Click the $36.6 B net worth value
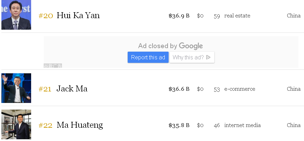304x141 pixels. (179, 89)
